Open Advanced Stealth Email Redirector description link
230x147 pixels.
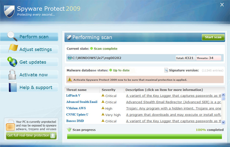pos(174,102)
